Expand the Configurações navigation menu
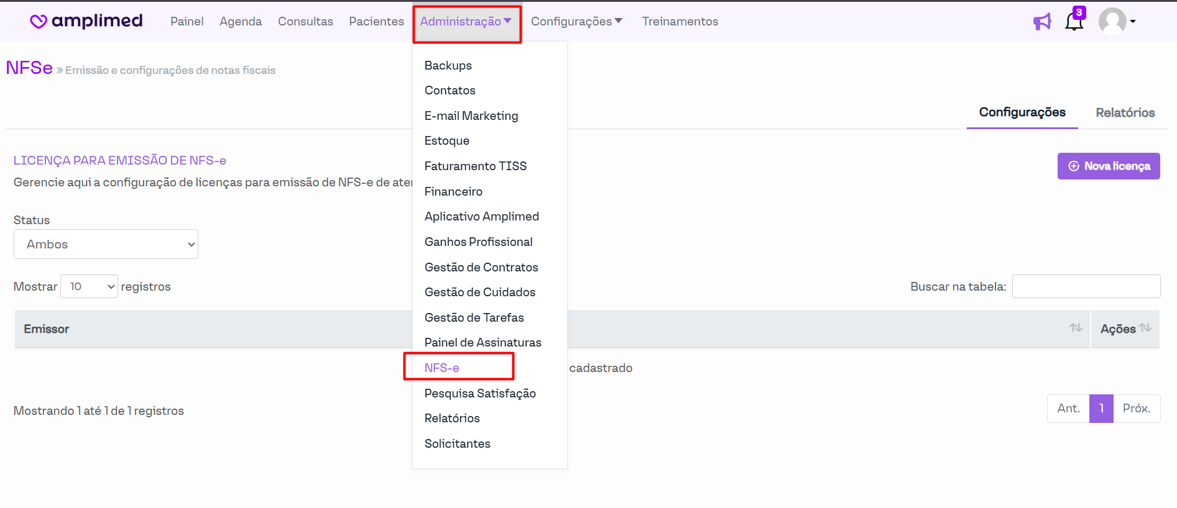The image size is (1177, 508). click(x=576, y=22)
